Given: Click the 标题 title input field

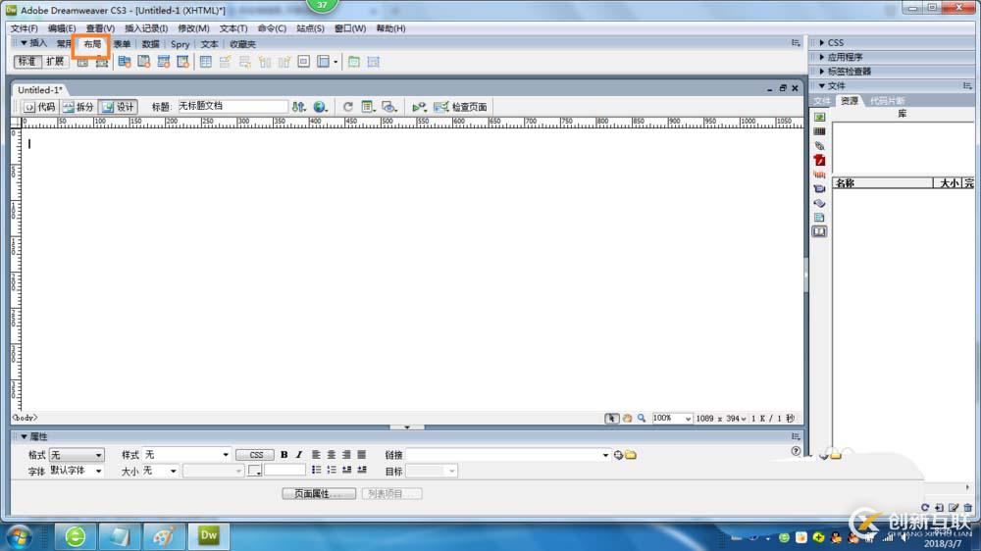Looking at the screenshot, I should (x=232, y=106).
